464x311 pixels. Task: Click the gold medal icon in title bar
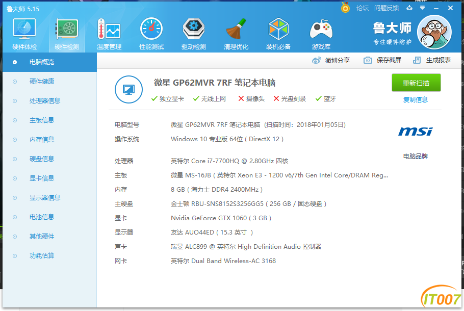pyautogui.click(x=345, y=8)
